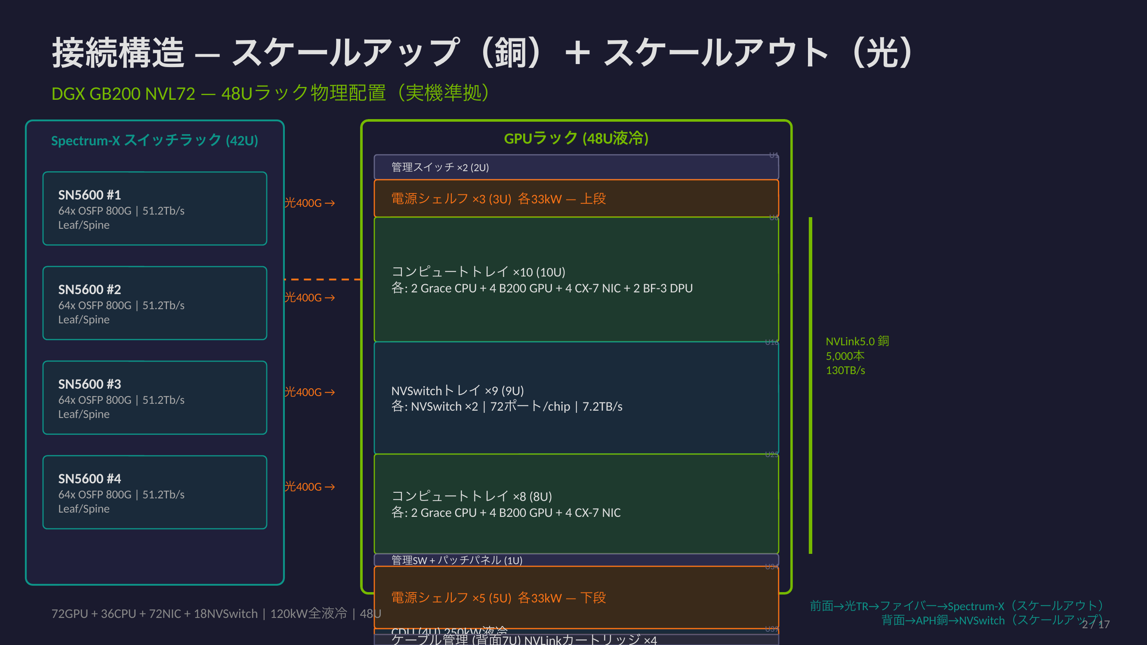Click the SN5600 #3 switch box
This screenshot has width=1147, height=645.
tap(154, 397)
